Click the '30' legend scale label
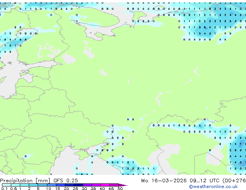 [84, 188]
